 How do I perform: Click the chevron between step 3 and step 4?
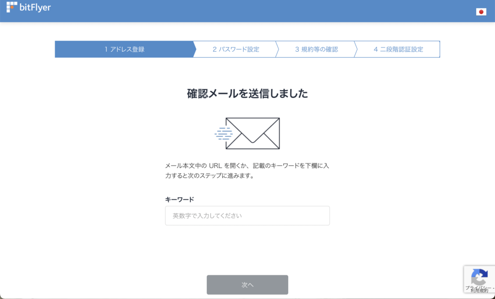[x=356, y=49]
